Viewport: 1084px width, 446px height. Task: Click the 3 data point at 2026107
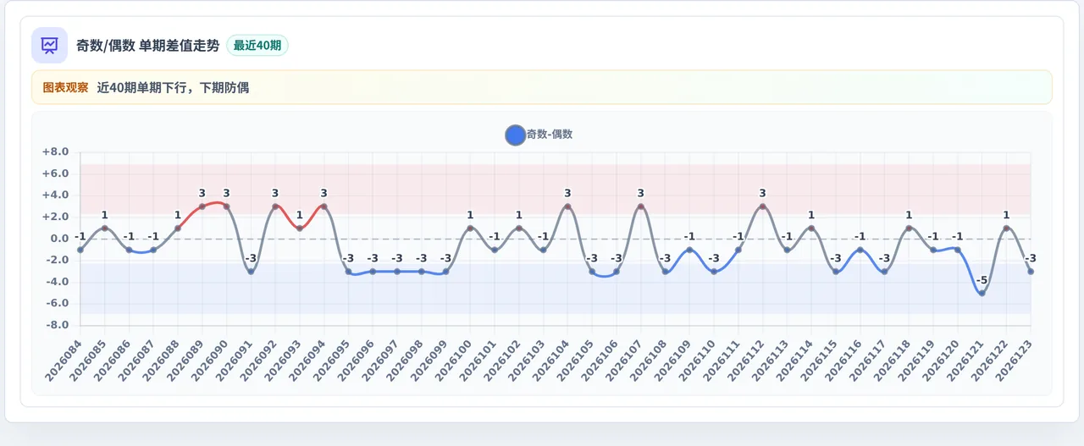640,206
